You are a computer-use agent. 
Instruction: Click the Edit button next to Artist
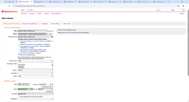(50, 34)
